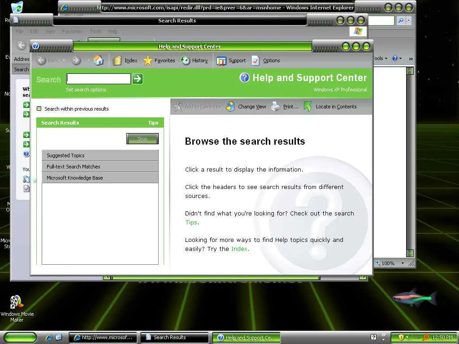Open the Support toolbar item

point(231,60)
